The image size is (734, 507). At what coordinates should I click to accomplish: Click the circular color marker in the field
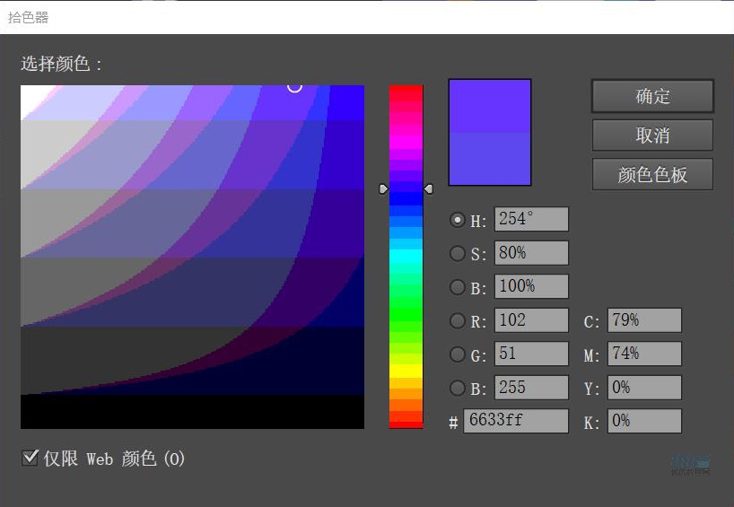(x=294, y=86)
